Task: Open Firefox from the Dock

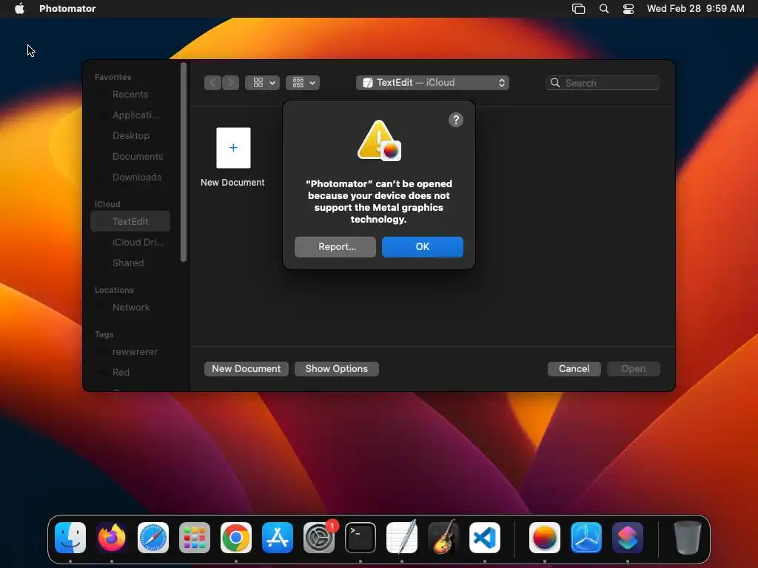Action: pos(112,538)
